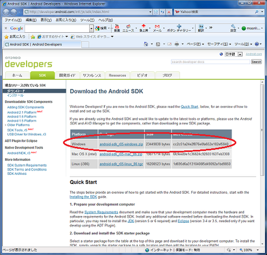This screenshot has height=255, width=267.
Task: Switch to the Resources tab
Action: 118,75
